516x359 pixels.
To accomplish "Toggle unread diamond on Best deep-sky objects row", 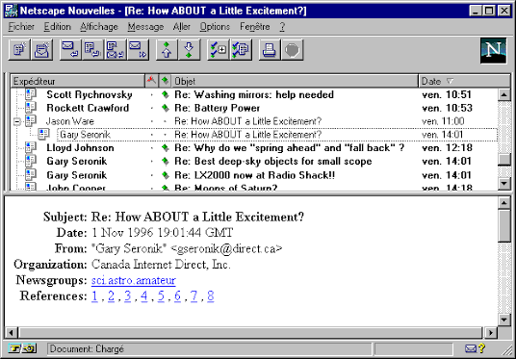I will pos(165,162).
